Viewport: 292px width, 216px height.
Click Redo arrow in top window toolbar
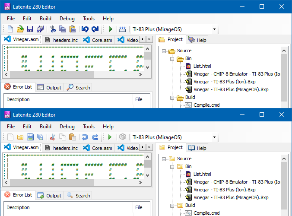(x=95, y=29)
